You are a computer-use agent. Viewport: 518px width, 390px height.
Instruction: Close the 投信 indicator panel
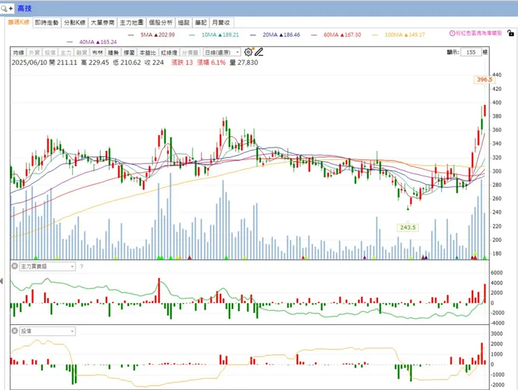click(15, 331)
